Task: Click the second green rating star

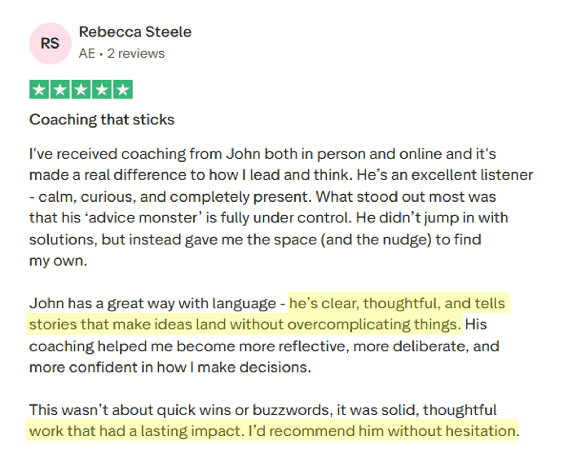Action: [x=60, y=90]
